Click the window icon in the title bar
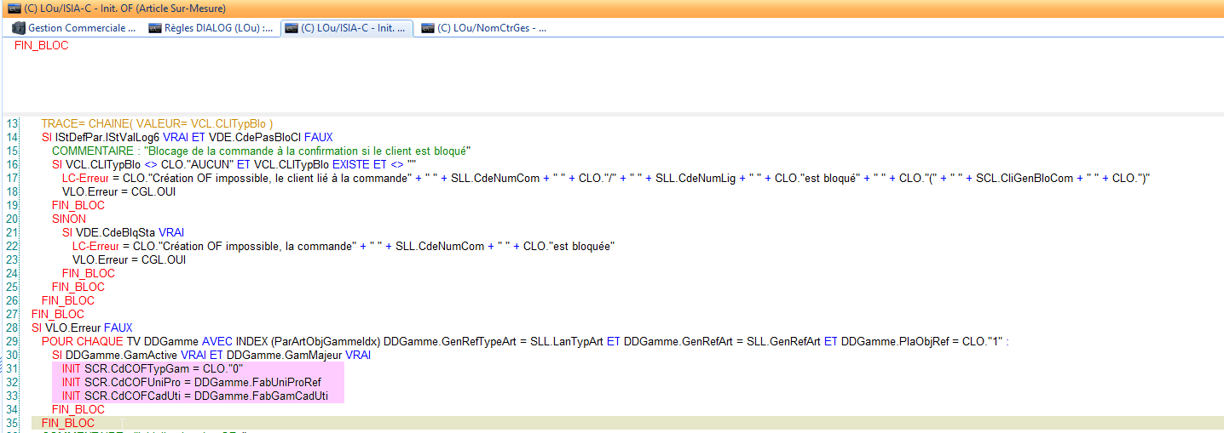This screenshot has height=433, width=1224. pos(13,8)
